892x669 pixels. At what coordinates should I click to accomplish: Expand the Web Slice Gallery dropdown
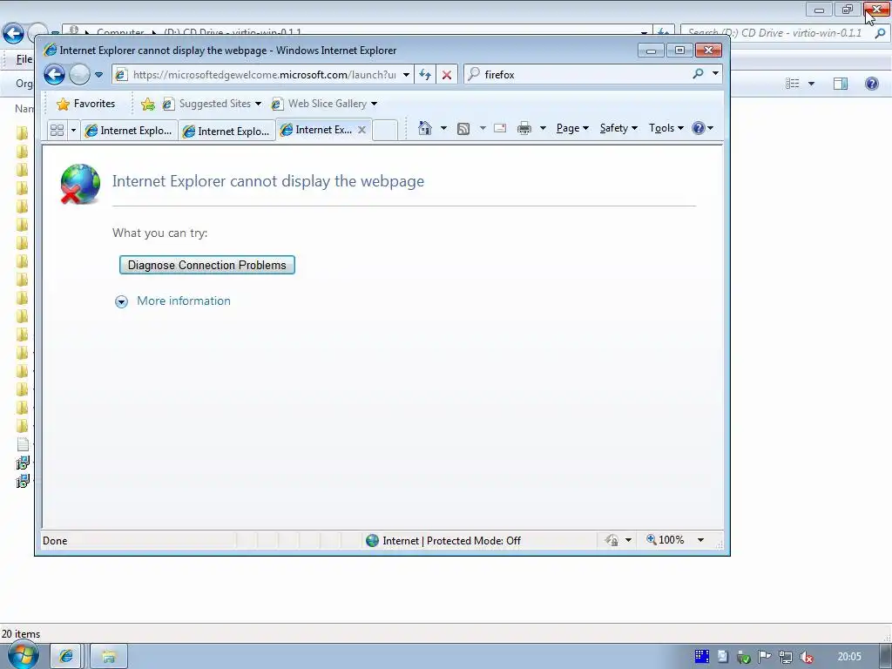375,104
